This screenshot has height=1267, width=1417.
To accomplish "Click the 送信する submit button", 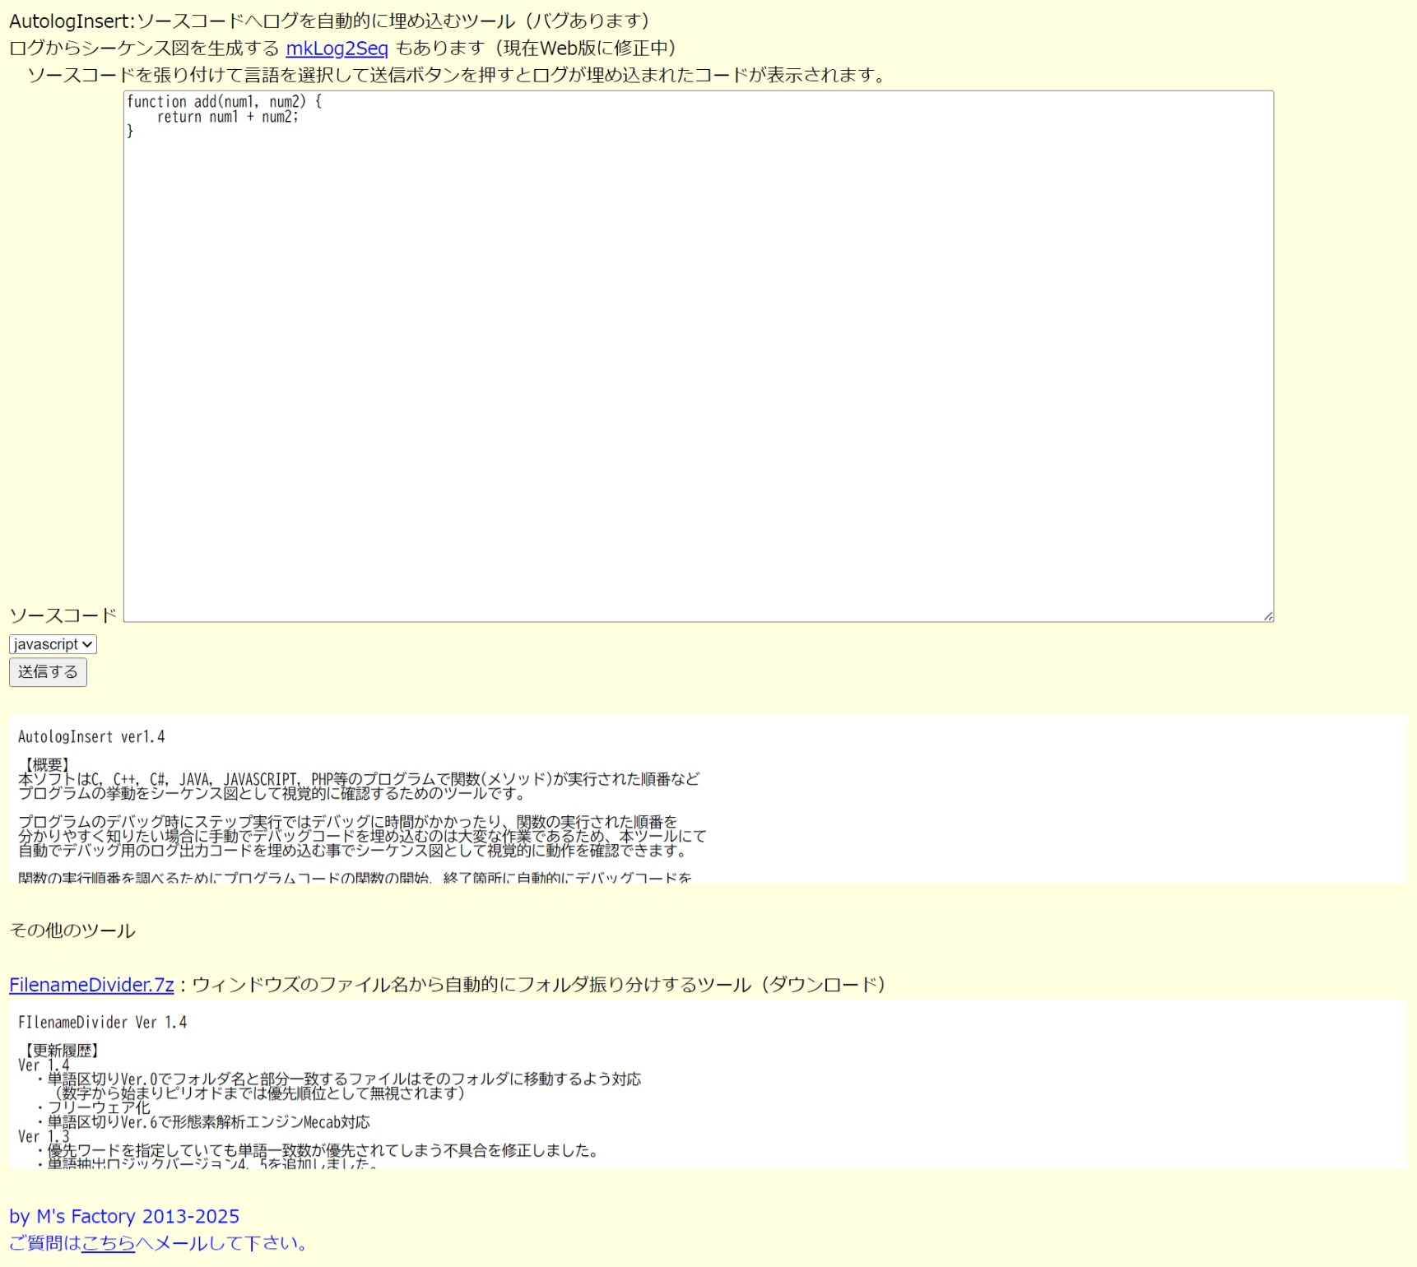I will click(x=47, y=672).
